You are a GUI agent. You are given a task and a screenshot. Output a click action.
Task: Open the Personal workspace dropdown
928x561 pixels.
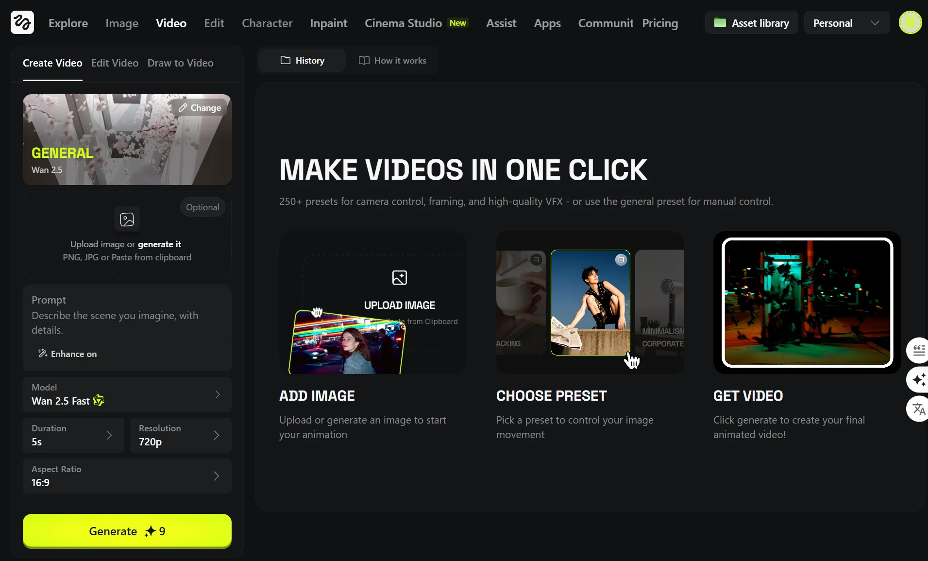846,23
